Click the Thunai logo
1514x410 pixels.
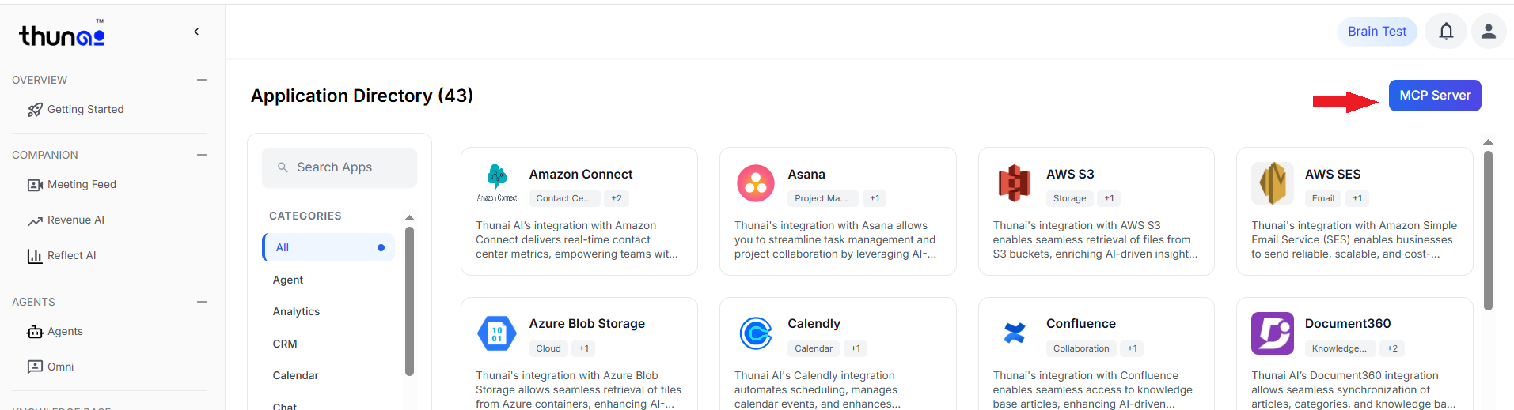[62, 34]
